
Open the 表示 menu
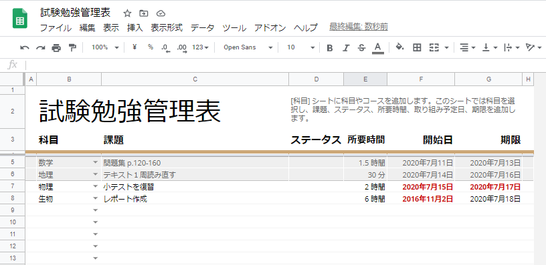[x=111, y=28]
